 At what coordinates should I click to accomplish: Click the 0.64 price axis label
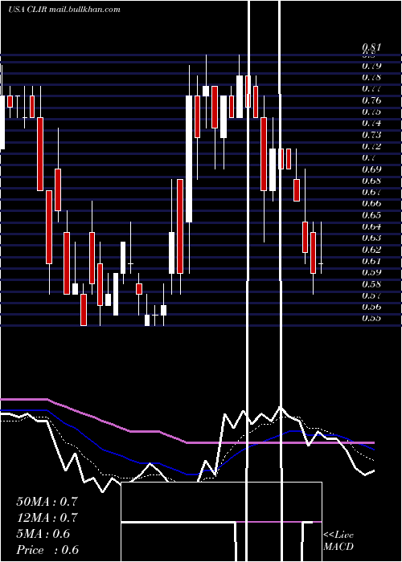pos(371,226)
